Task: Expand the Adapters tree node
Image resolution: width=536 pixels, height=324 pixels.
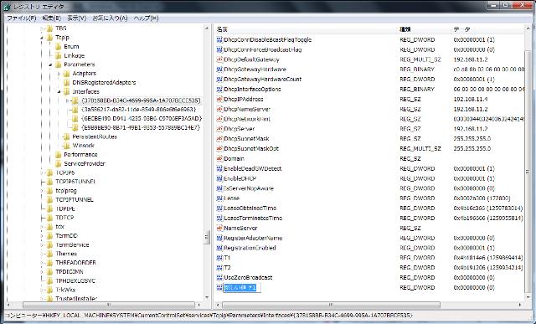Action: 59,74
